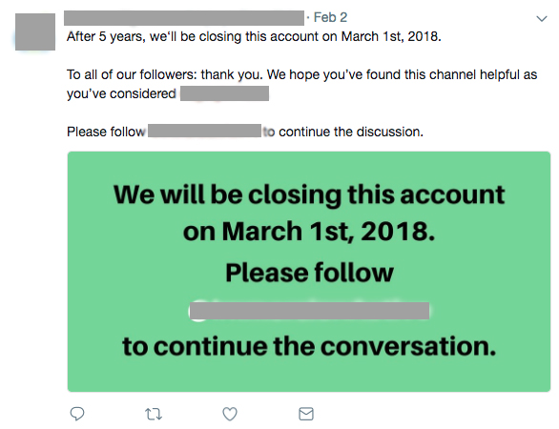This screenshot has width=559, height=429.
Task: Select the 'We will be closing this account' headline in image
Action: coord(309,195)
